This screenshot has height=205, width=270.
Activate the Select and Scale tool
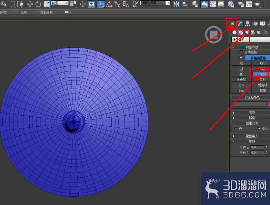pyautogui.click(x=47, y=4)
